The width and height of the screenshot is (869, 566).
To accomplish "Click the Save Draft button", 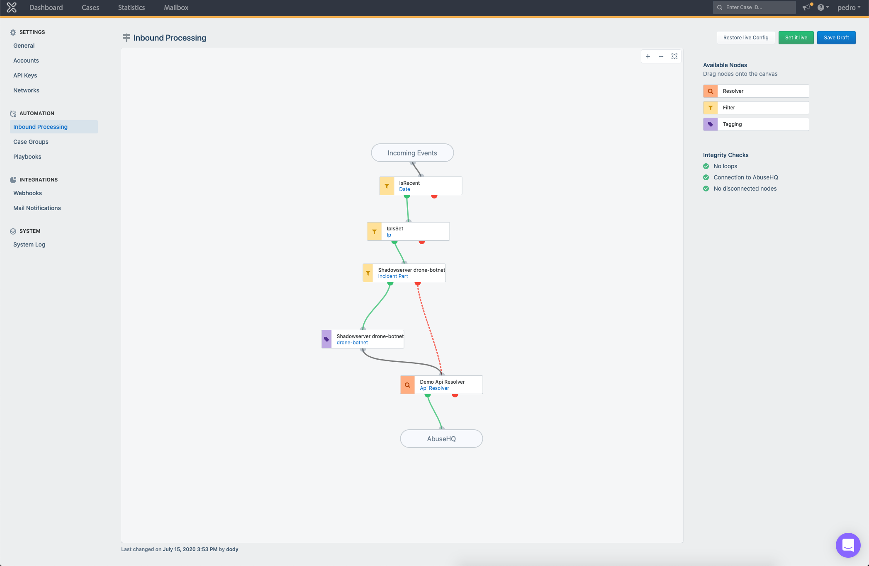I will click(x=836, y=38).
